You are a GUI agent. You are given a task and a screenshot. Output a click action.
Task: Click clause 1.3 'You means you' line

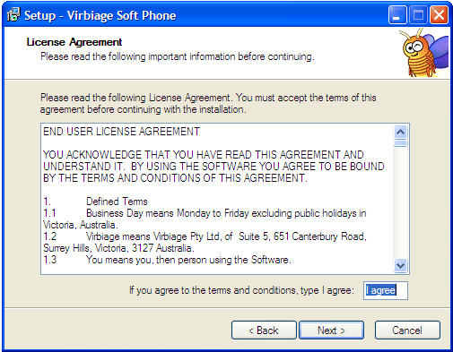tap(167, 260)
